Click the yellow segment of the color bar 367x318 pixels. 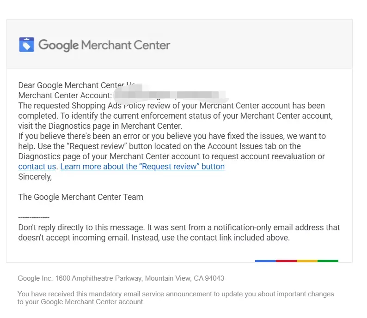click(307, 261)
